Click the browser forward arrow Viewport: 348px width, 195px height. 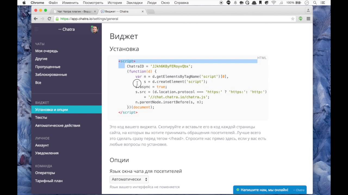coord(42,19)
